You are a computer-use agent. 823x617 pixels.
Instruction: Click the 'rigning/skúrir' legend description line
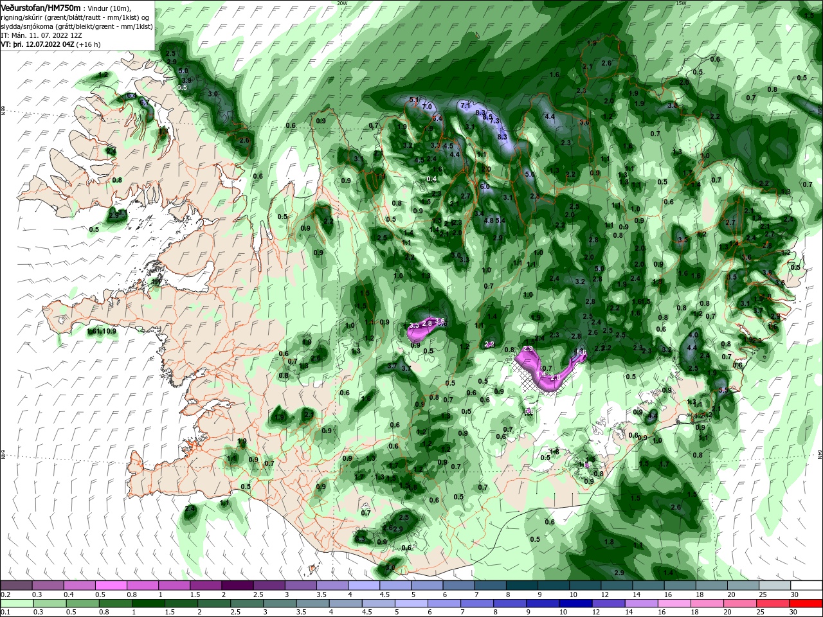coord(74,17)
